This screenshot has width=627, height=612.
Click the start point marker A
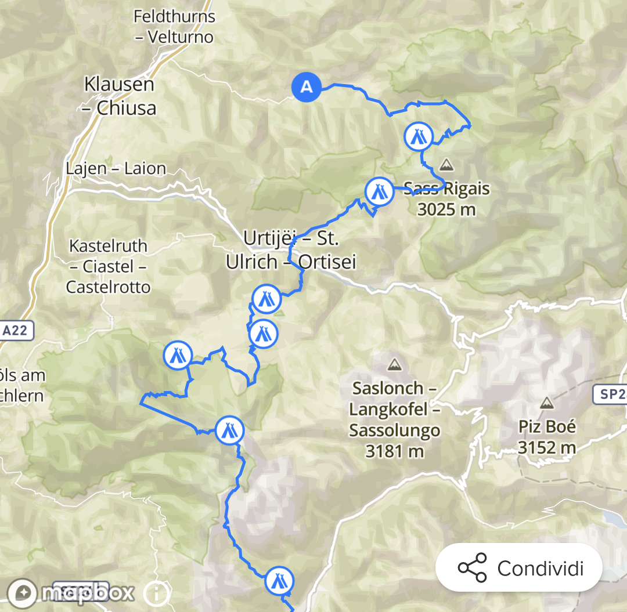pos(307,87)
